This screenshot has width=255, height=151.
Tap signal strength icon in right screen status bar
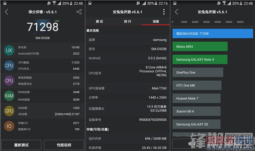[x=229, y=3]
